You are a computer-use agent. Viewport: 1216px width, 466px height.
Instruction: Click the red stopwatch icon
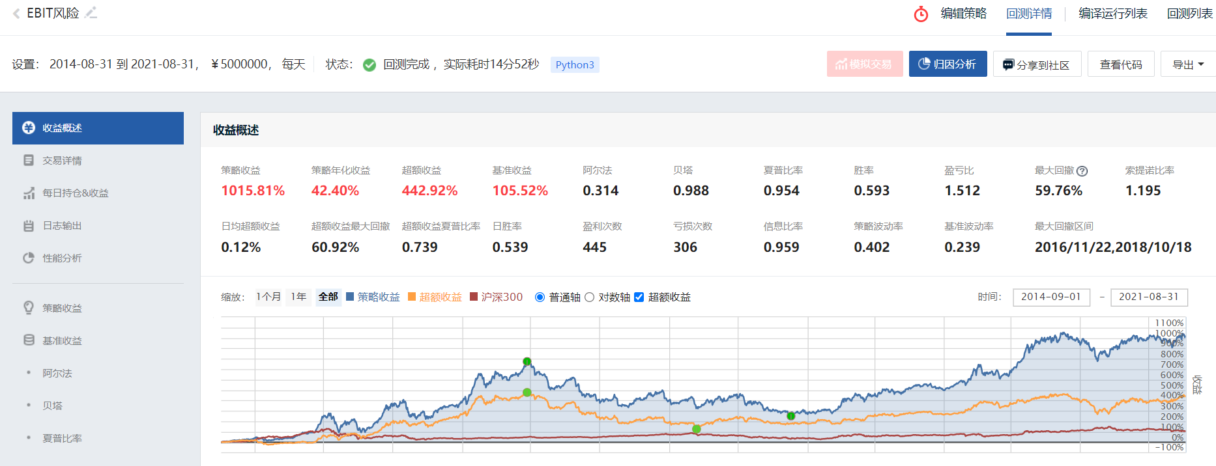[x=921, y=14]
